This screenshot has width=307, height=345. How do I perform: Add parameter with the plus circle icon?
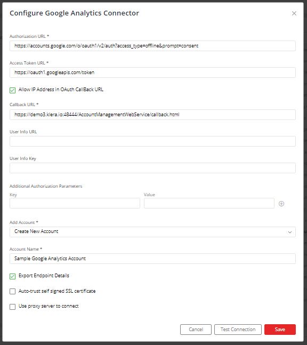(x=281, y=204)
